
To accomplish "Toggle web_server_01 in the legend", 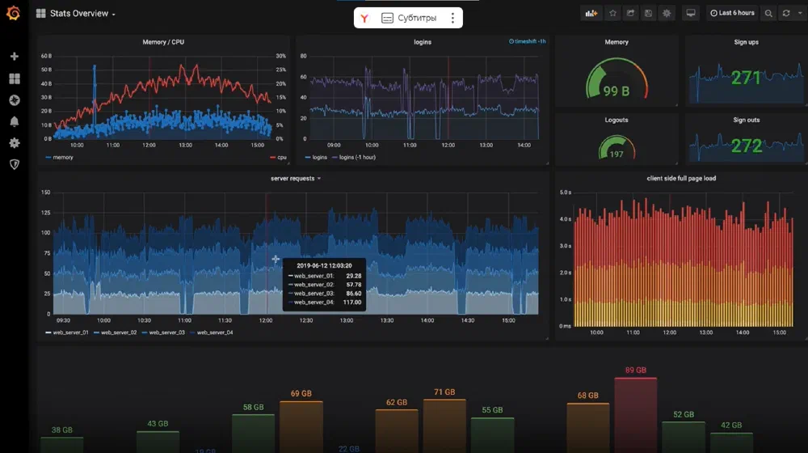I will coord(67,332).
